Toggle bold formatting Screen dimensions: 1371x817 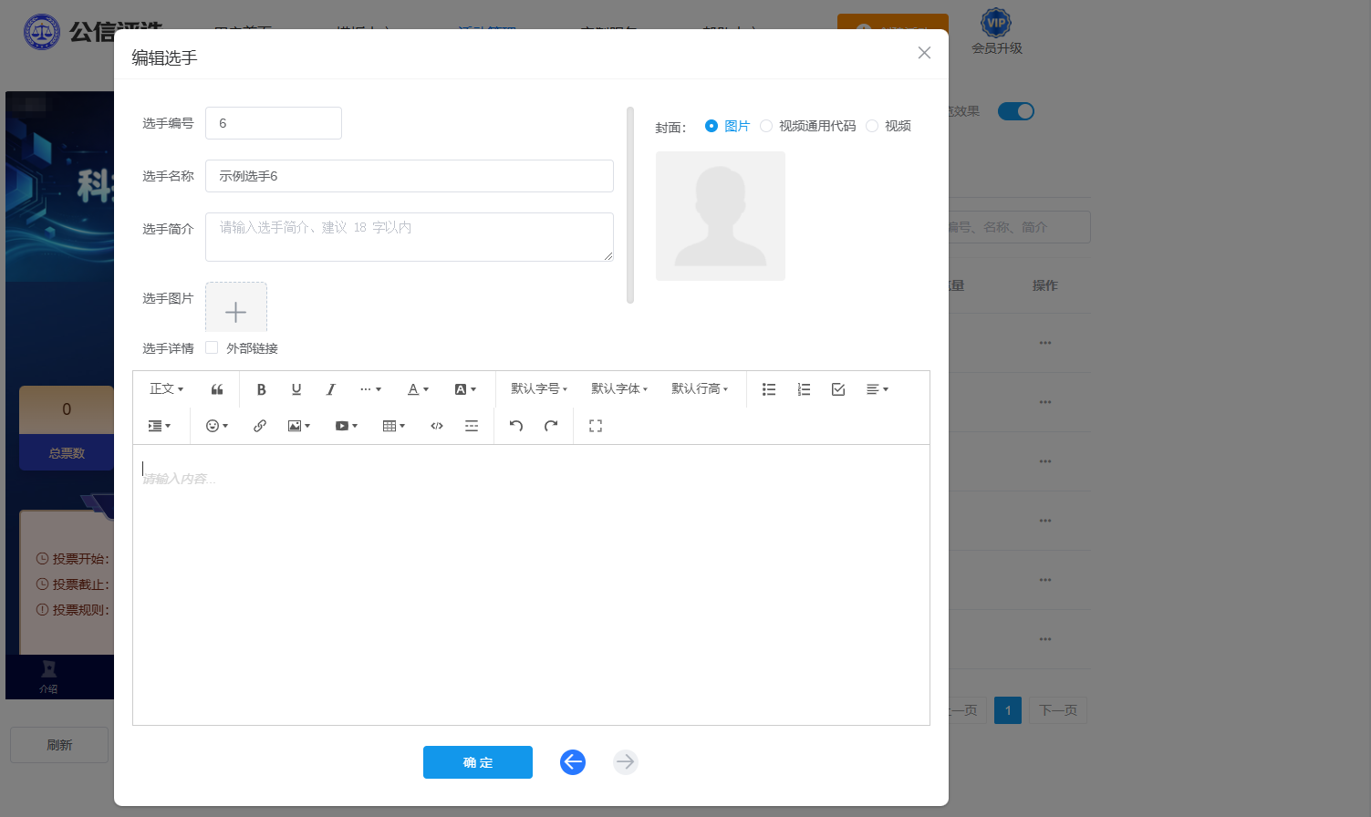tap(261, 389)
